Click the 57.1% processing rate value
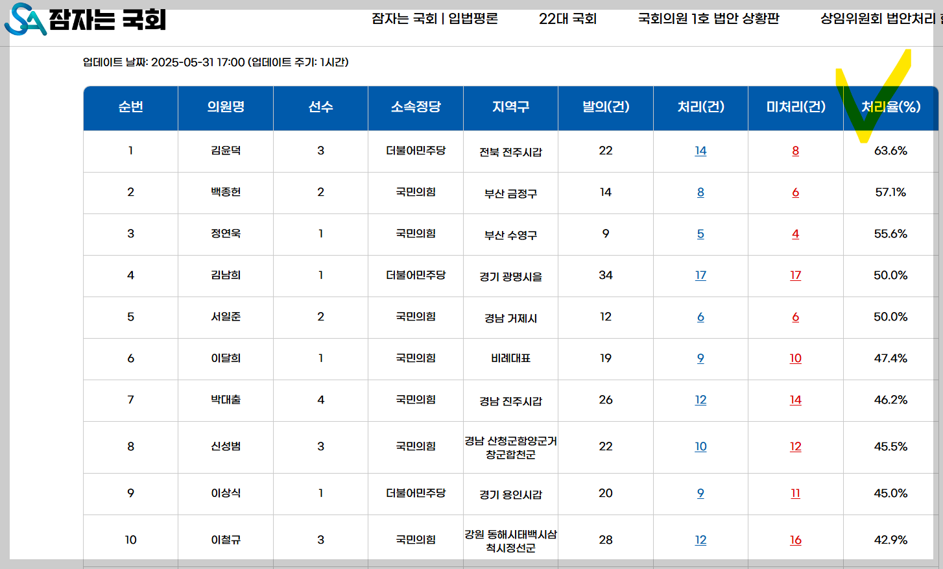 (x=890, y=192)
